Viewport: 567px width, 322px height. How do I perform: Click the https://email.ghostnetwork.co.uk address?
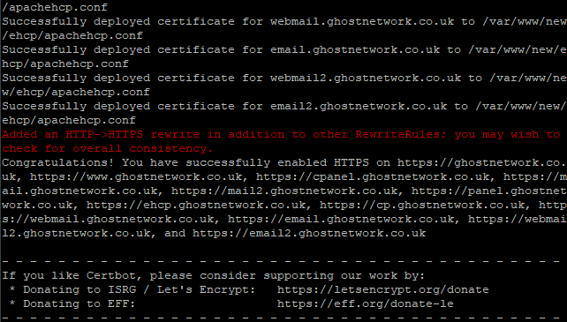341,220
